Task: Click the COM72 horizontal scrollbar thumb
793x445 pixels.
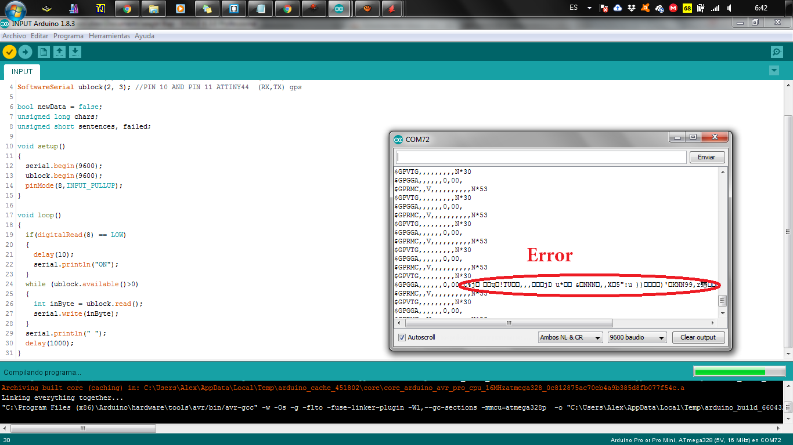Action: (508, 323)
